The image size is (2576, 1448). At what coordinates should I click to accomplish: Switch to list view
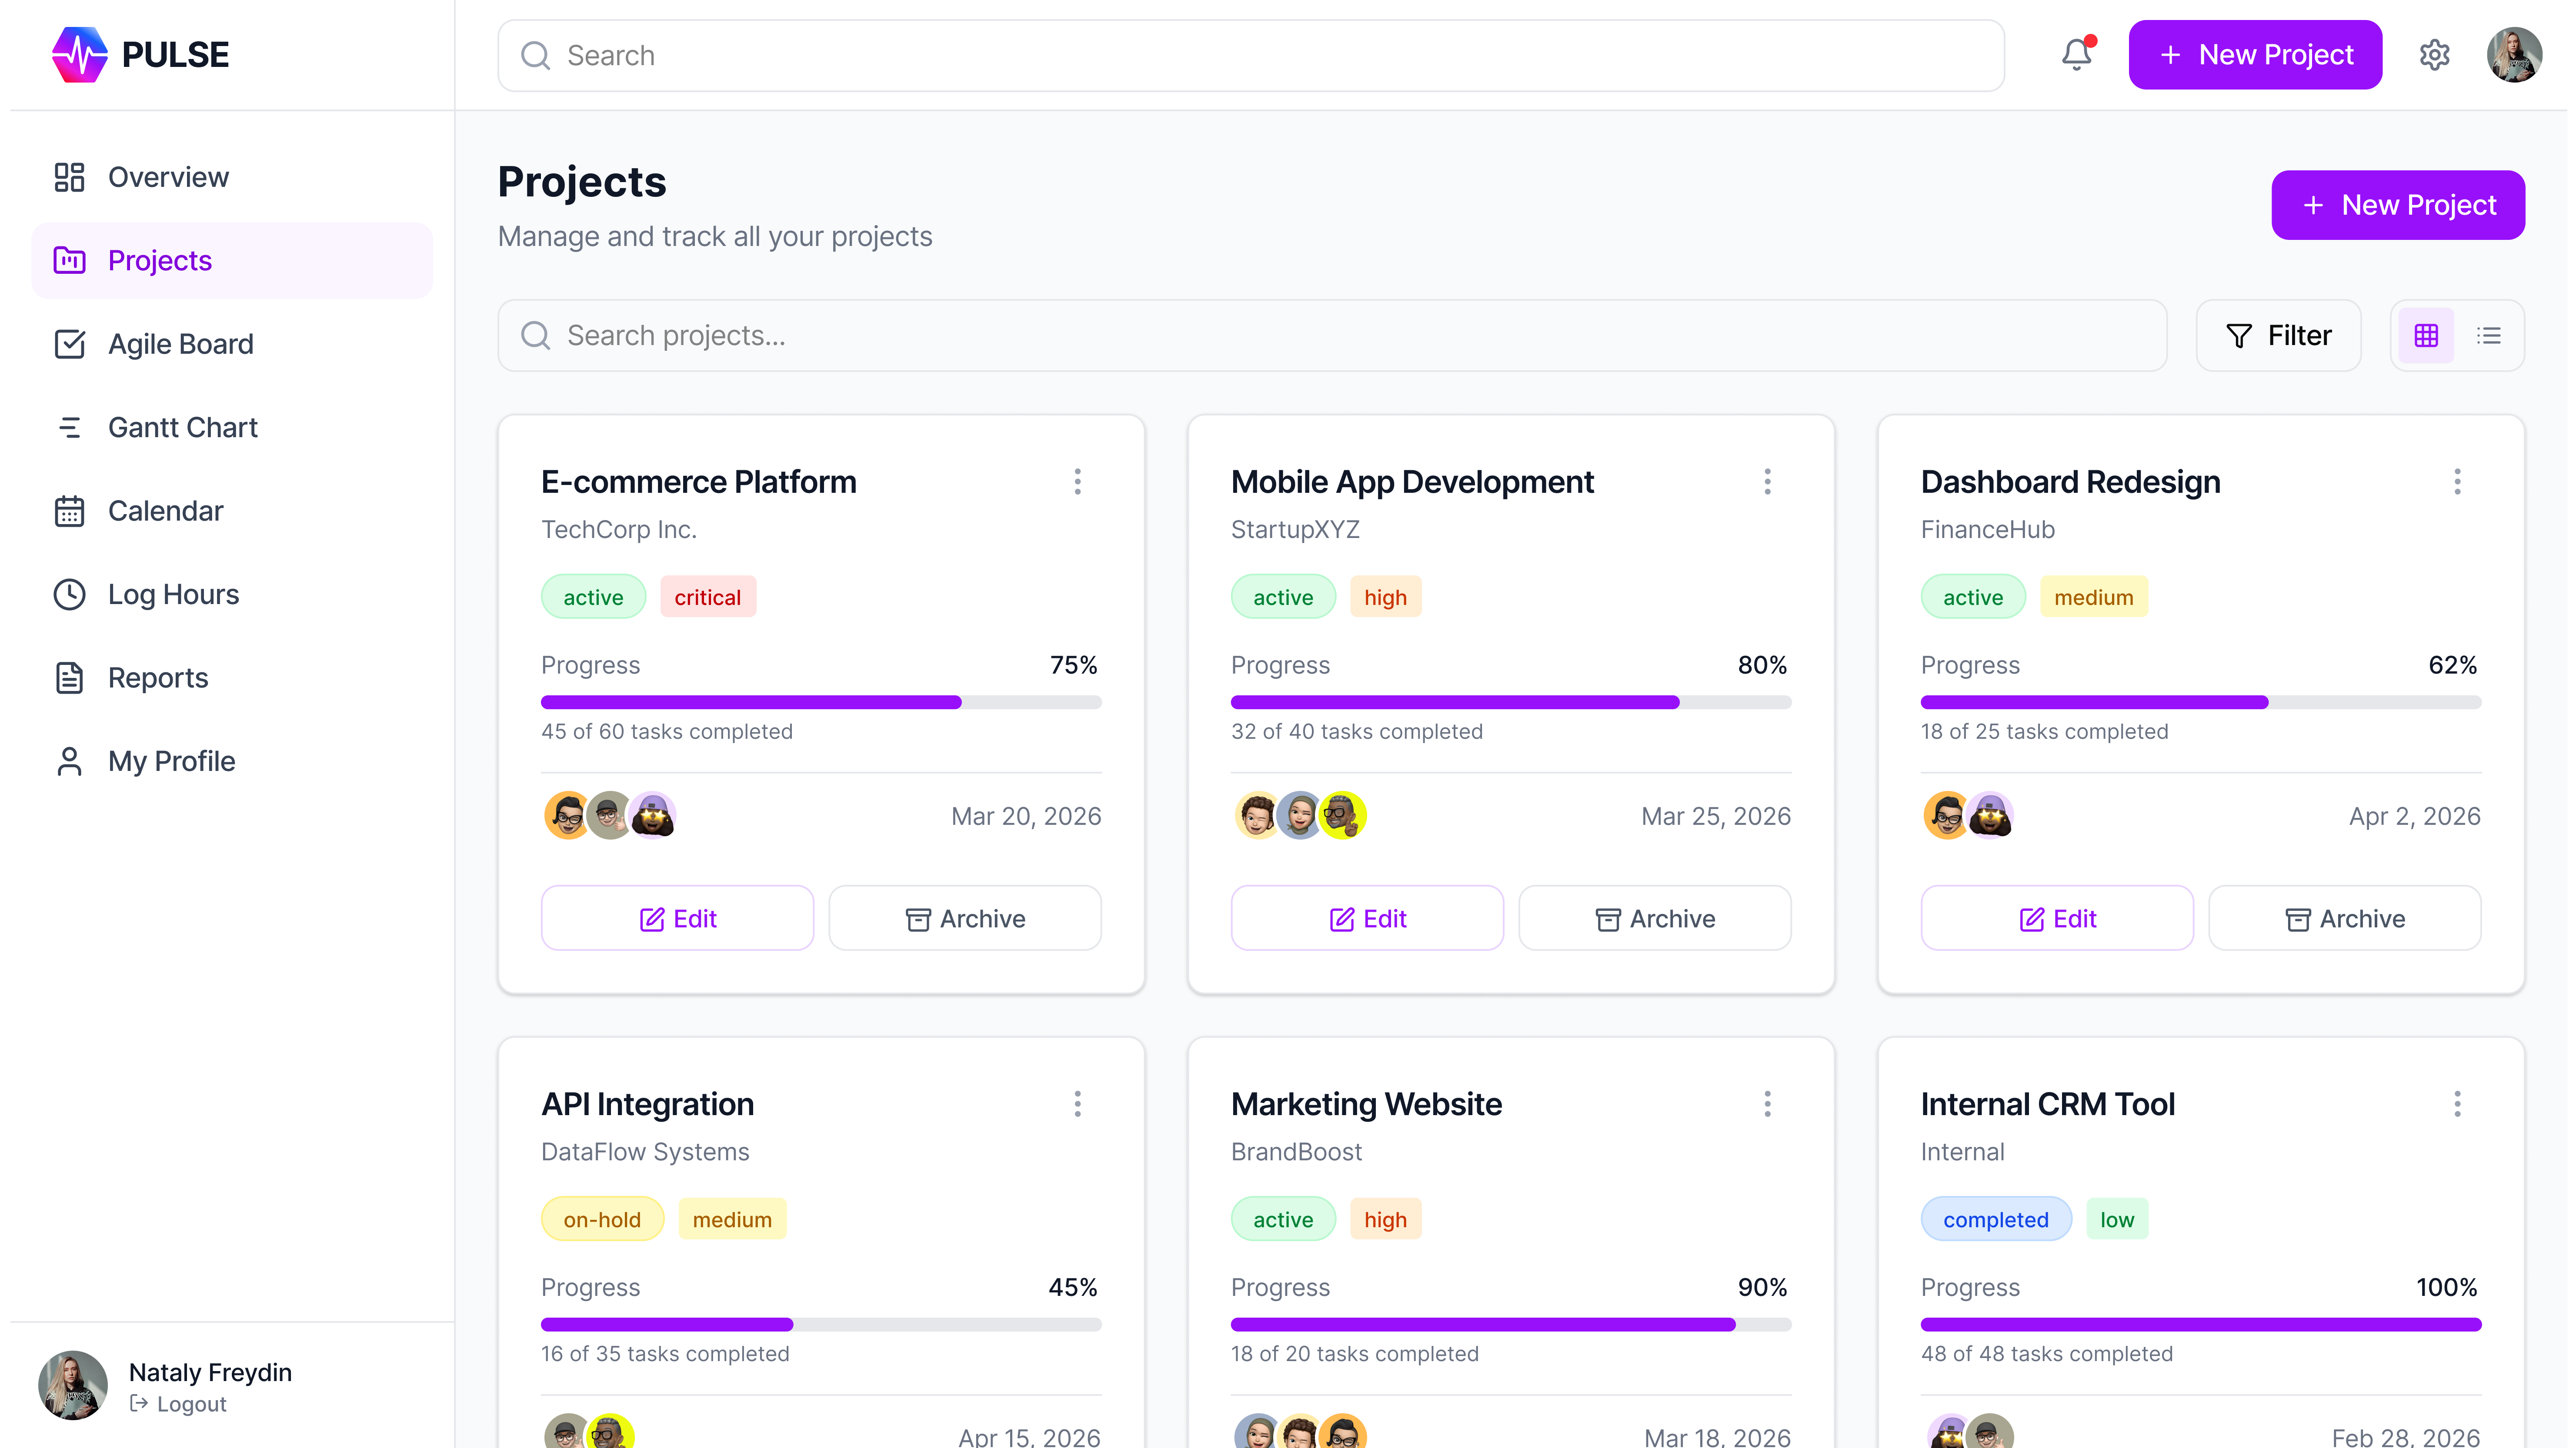point(2489,336)
